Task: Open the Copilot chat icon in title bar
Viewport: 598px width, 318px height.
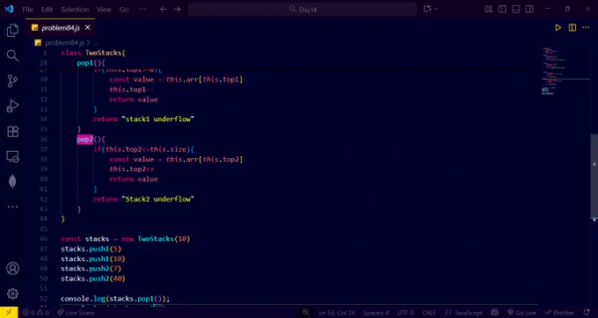Action: [427, 9]
